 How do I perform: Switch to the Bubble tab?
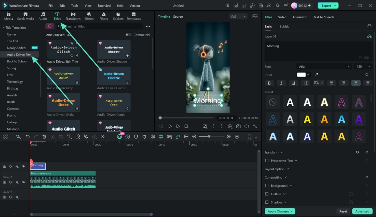[x=284, y=26]
